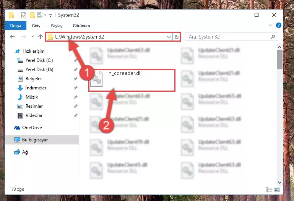Click the Back navigation arrow
This screenshot has width=294, height=201.
[x=12, y=37]
